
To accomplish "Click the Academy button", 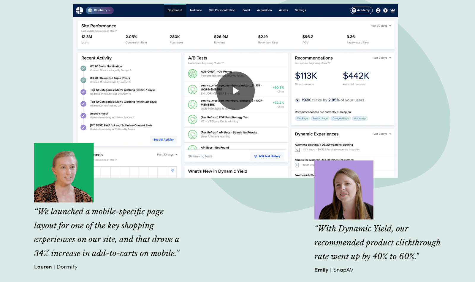I will tap(361, 10).
